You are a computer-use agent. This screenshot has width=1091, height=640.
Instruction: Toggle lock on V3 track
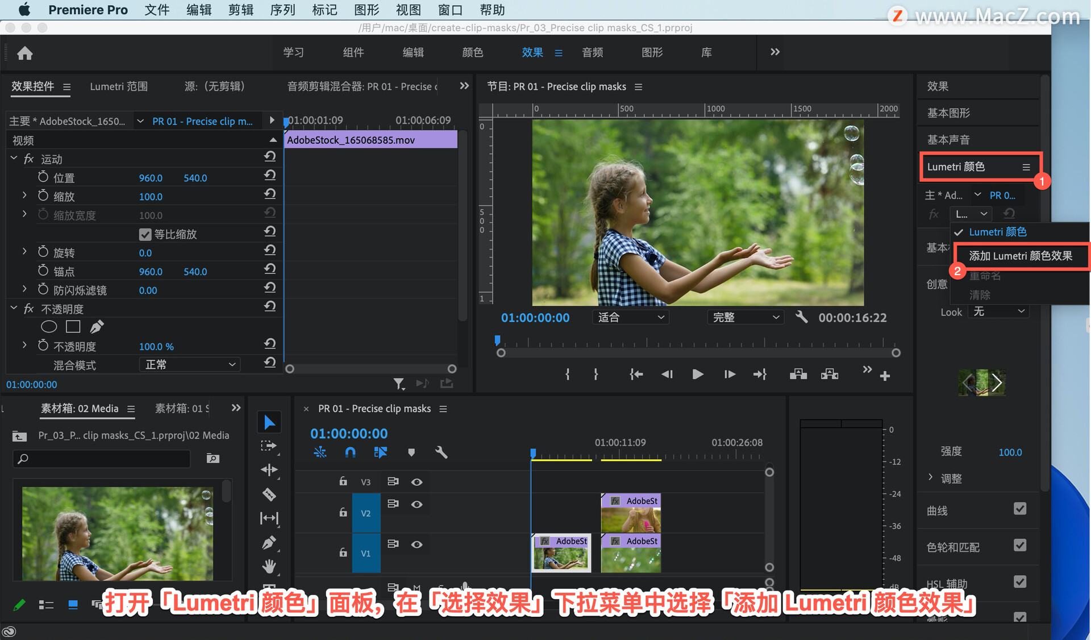343,481
